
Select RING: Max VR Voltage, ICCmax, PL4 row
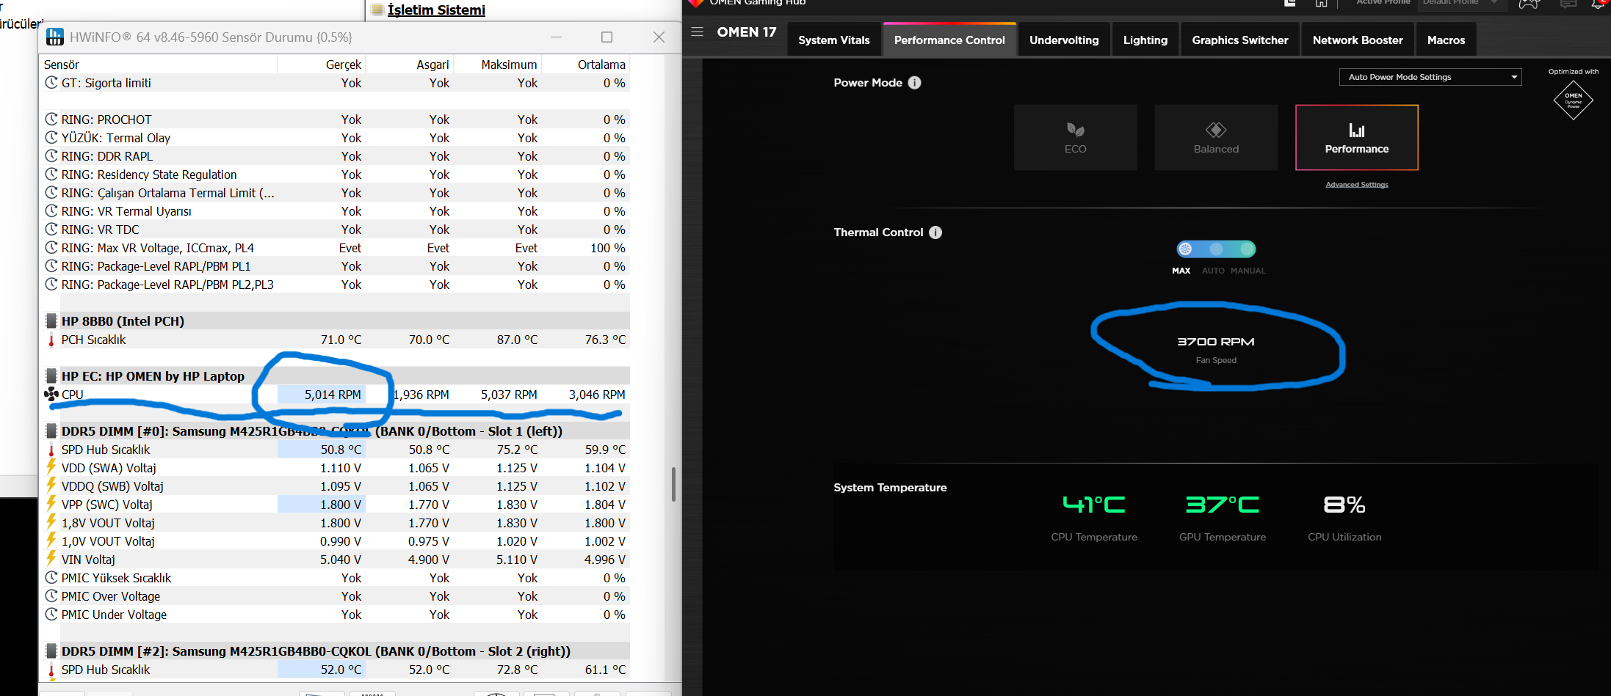coord(335,248)
